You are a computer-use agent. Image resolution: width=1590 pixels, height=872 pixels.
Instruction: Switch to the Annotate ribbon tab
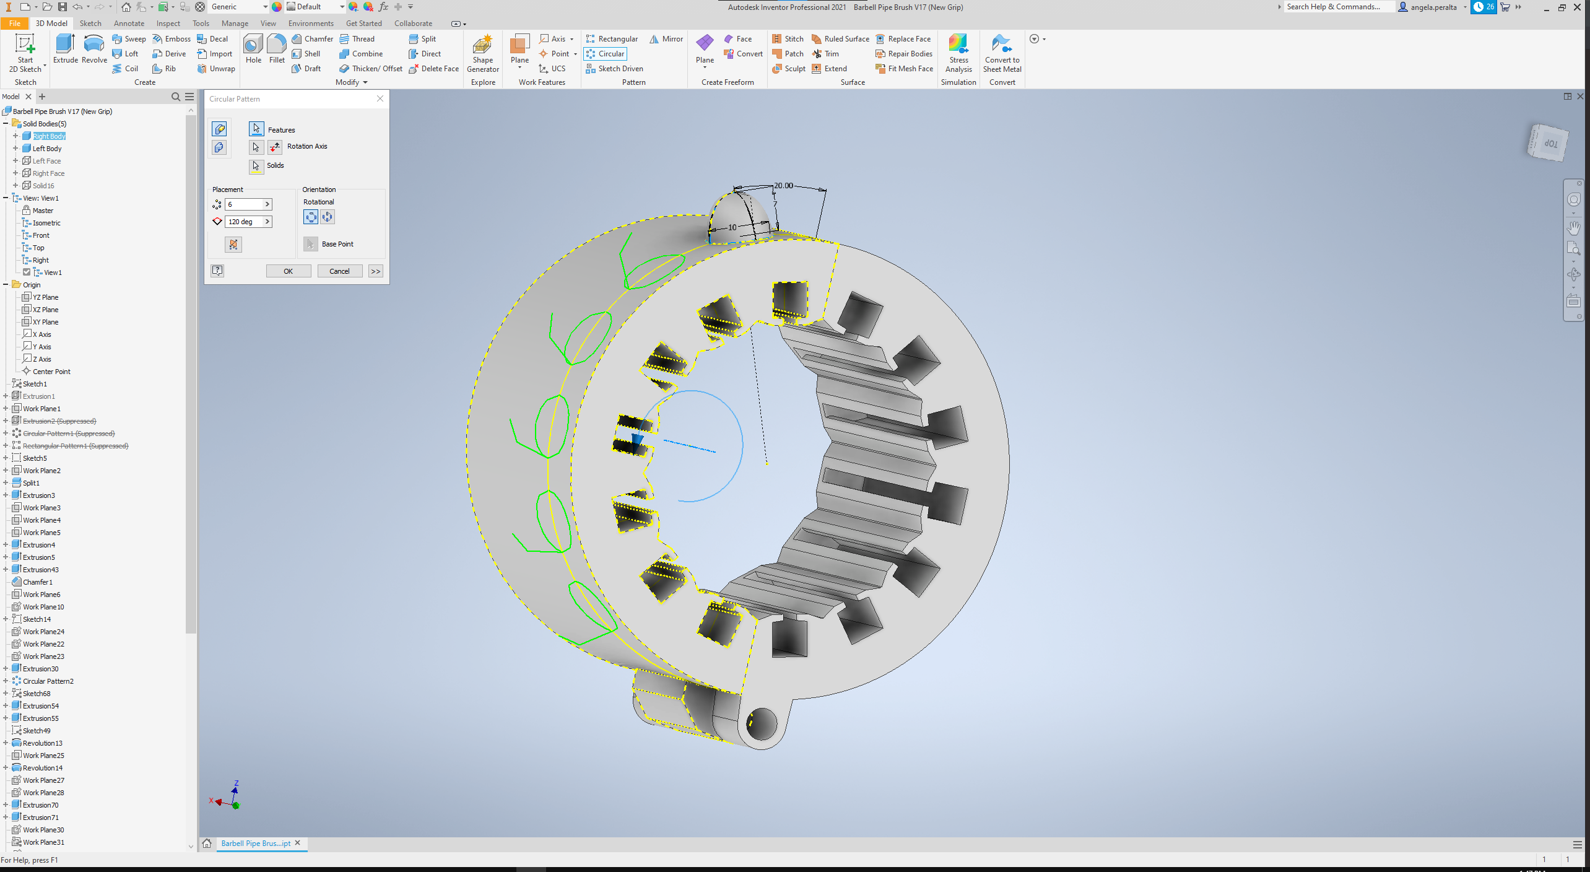pyautogui.click(x=129, y=23)
